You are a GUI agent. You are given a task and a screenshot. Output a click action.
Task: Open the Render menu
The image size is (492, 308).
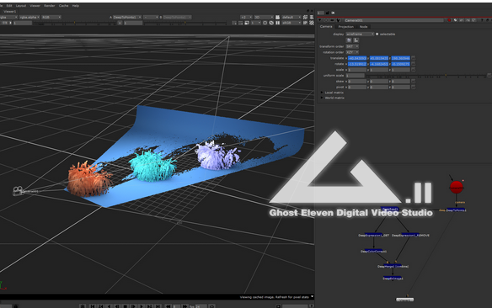(x=49, y=6)
